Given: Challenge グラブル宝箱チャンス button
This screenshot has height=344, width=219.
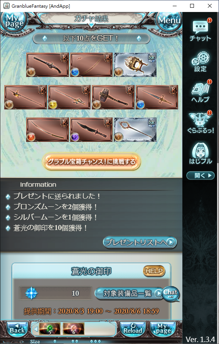Looking at the screenshot, I should pos(91,162).
